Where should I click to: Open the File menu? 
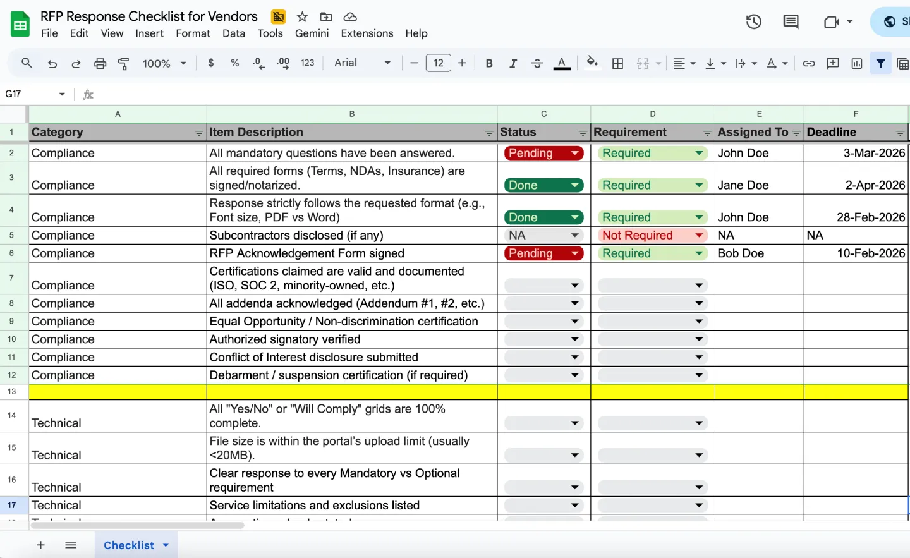click(49, 33)
